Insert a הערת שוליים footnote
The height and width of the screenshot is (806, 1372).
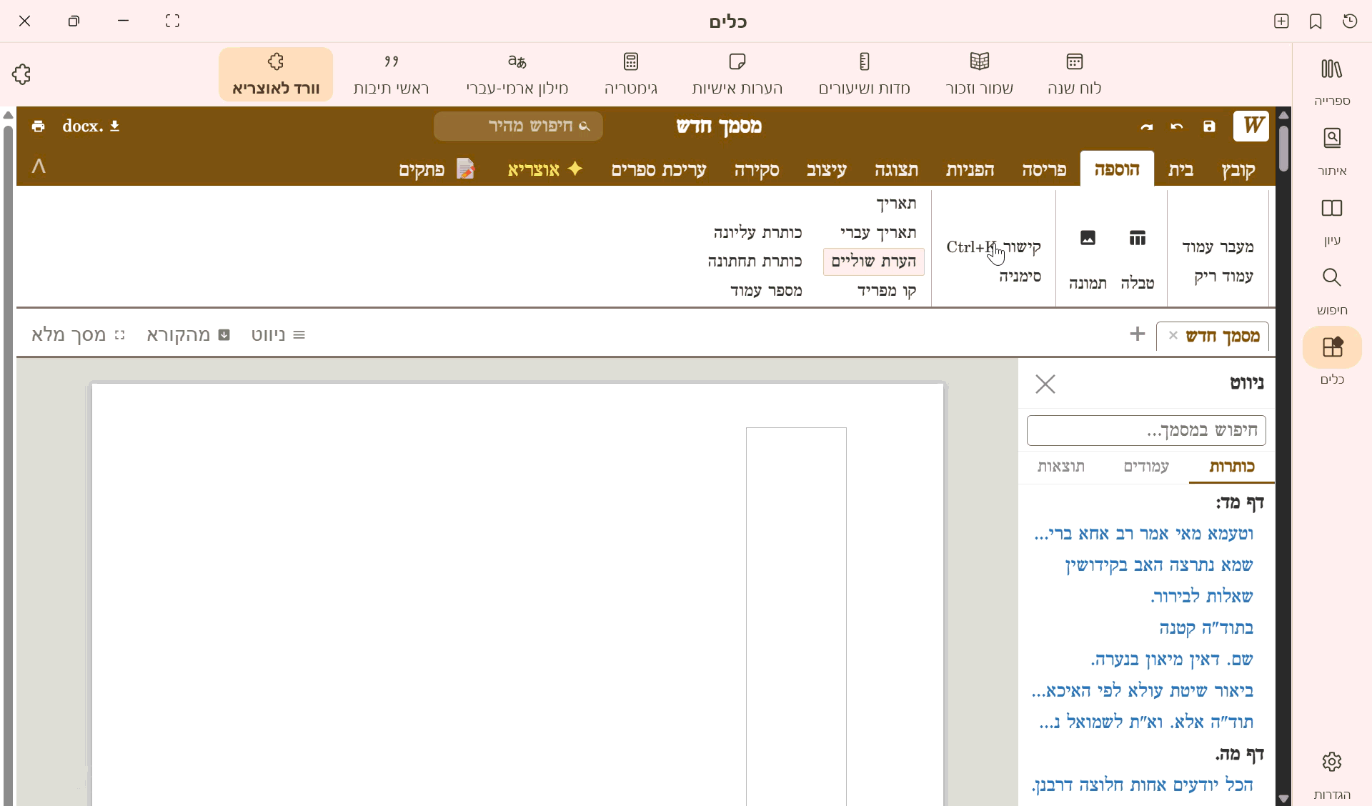873,262
